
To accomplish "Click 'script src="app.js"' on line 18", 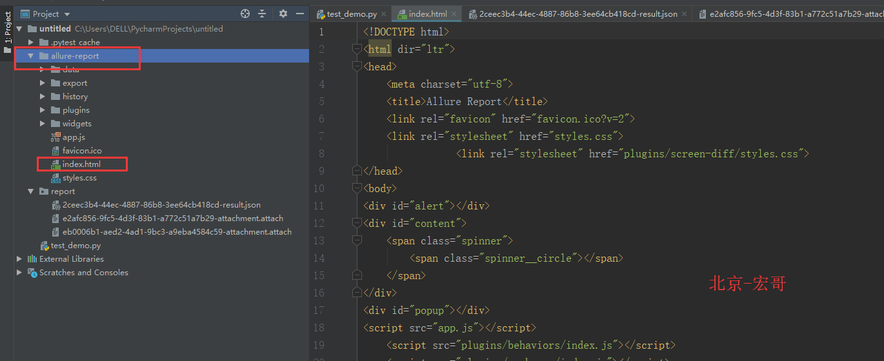I will tap(426, 327).
